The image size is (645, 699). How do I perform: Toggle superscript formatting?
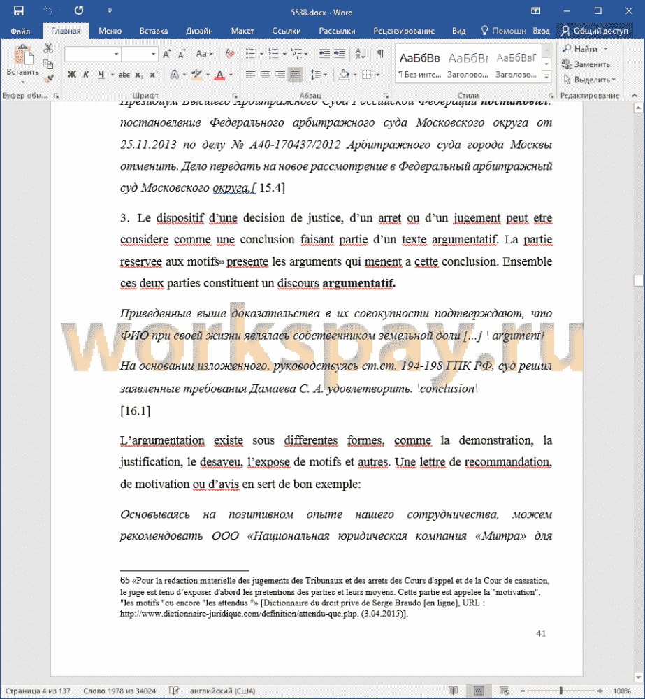154,75
